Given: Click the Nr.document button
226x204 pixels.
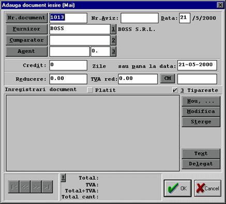Looking at the screenshot, I should pyautogui.click(x=26, y=18).
